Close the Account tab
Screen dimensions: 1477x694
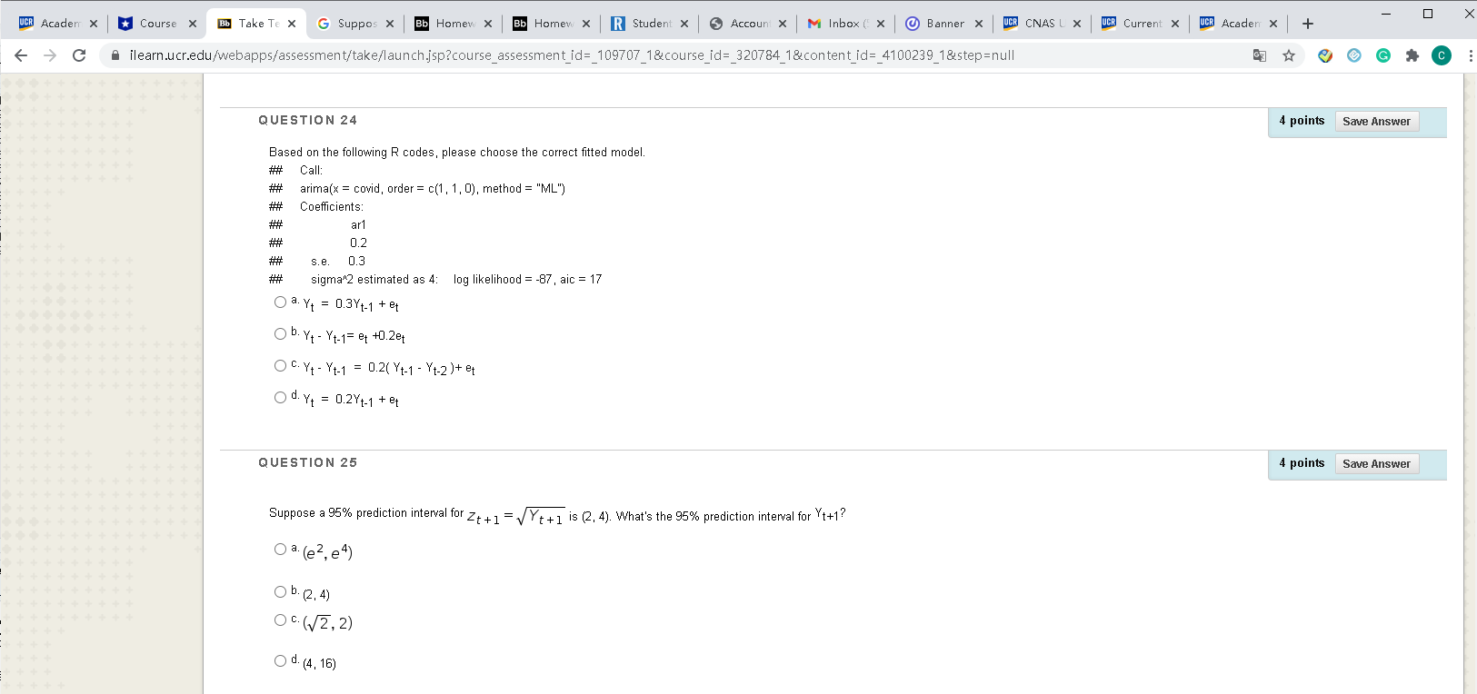point(783,24)
